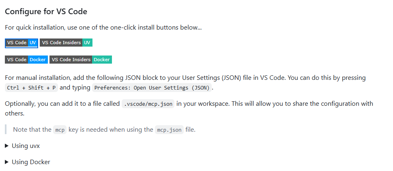Screen dimensions: 393x171
Task: Select the Ctrl + Shift + P code snippet
Action: (31, 88)
